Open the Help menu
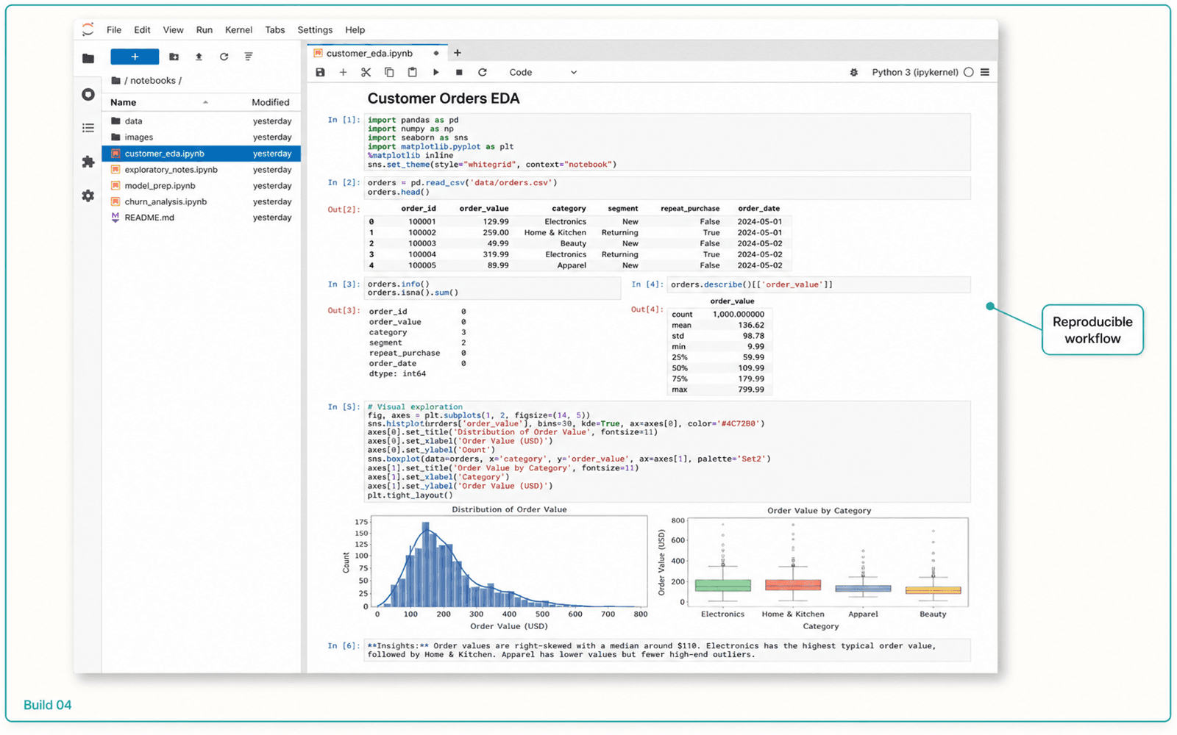The height and width of the screenshot is (735, 1177). pyautogui.click(x=355, y=30)
